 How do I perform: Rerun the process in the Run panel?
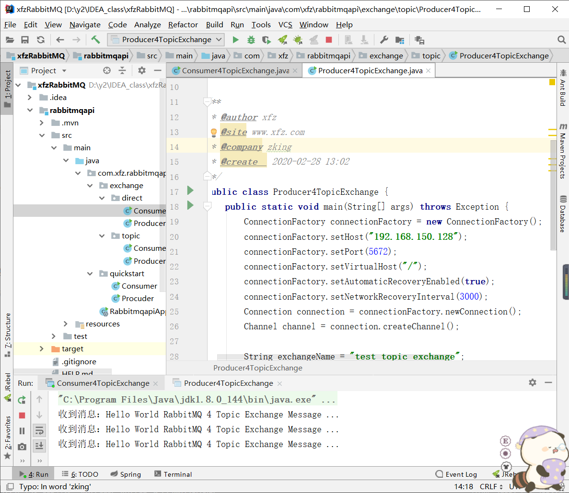click(x=22, y=400)
